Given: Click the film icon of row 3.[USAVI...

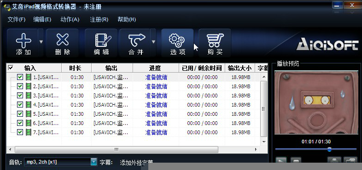Looking at the screenshot, I should click(x=29, y=96).
